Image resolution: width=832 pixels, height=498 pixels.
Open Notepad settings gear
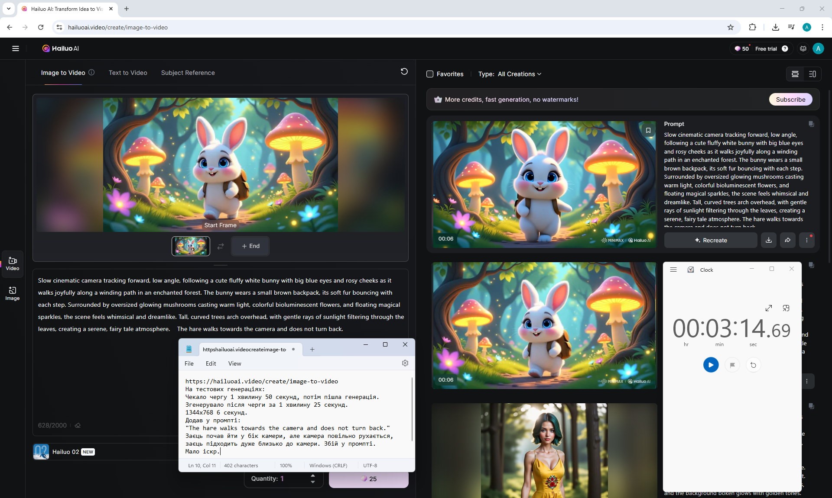(405, 363)
